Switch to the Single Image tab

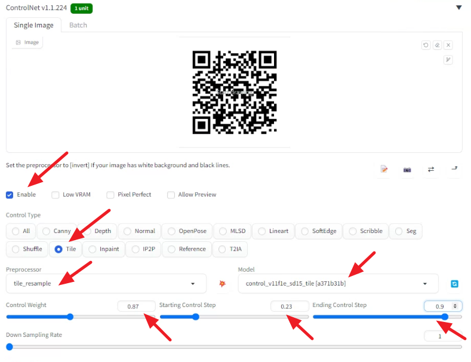coord(33,25)
